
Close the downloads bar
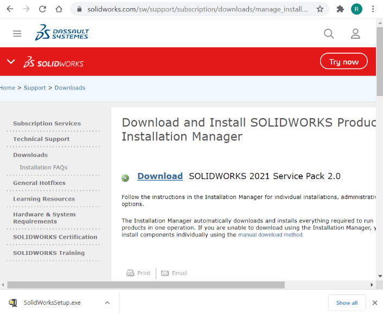tap(375, 303)
